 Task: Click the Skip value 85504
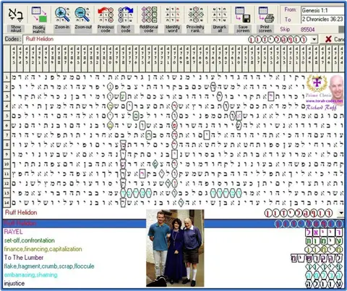pyautogui.click(x=307, y=30)
